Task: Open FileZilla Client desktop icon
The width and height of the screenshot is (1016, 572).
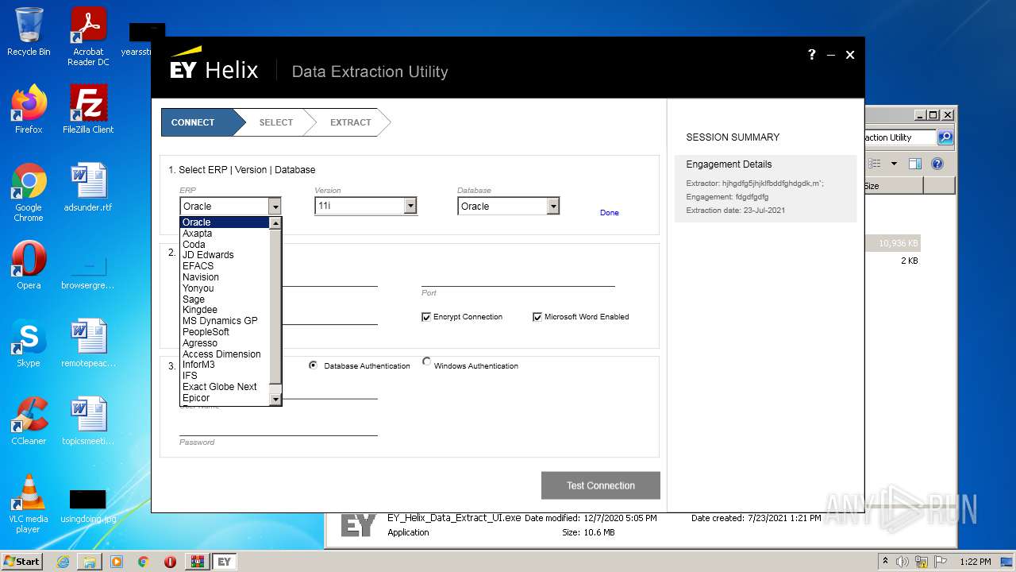Action: [88, 110]
